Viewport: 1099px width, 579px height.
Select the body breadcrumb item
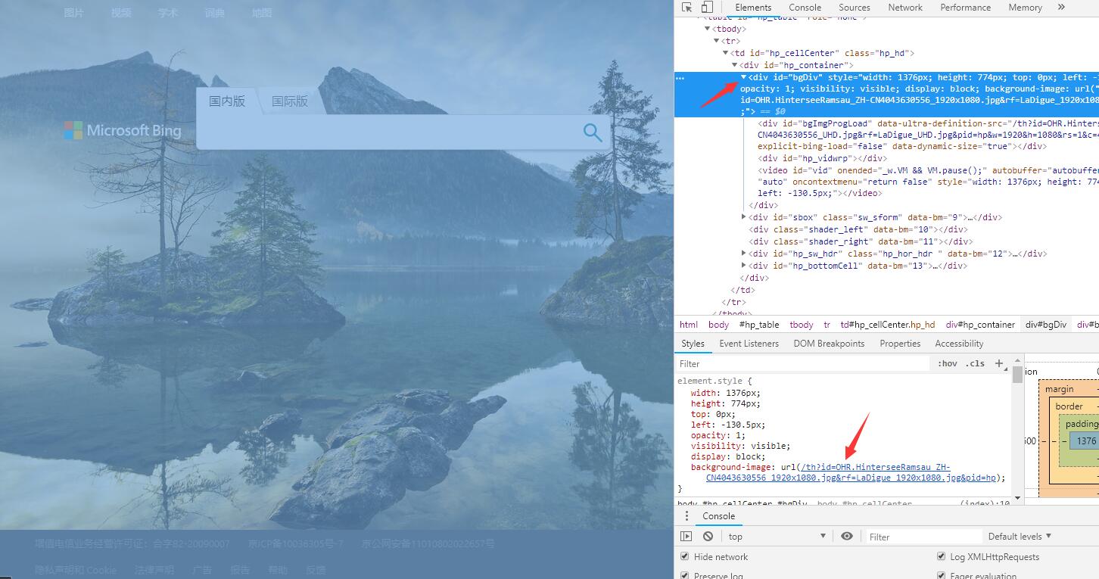click(718, 325)
